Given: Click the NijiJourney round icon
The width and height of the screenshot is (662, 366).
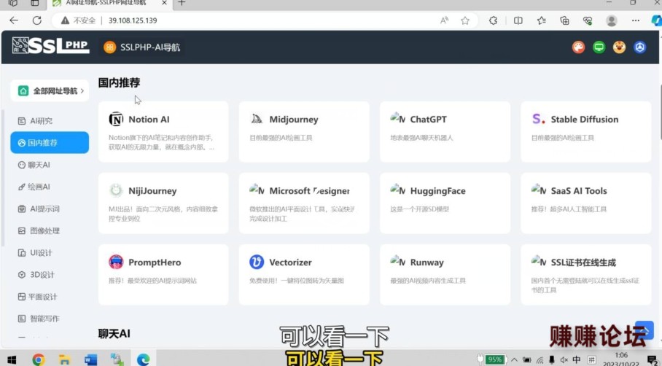Looking at the screenshot, I should point(116,190).
